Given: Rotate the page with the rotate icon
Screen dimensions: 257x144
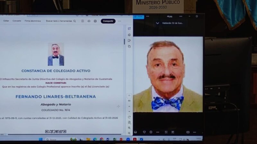Looking at the screenshot, I should click(x=129, y=117).
